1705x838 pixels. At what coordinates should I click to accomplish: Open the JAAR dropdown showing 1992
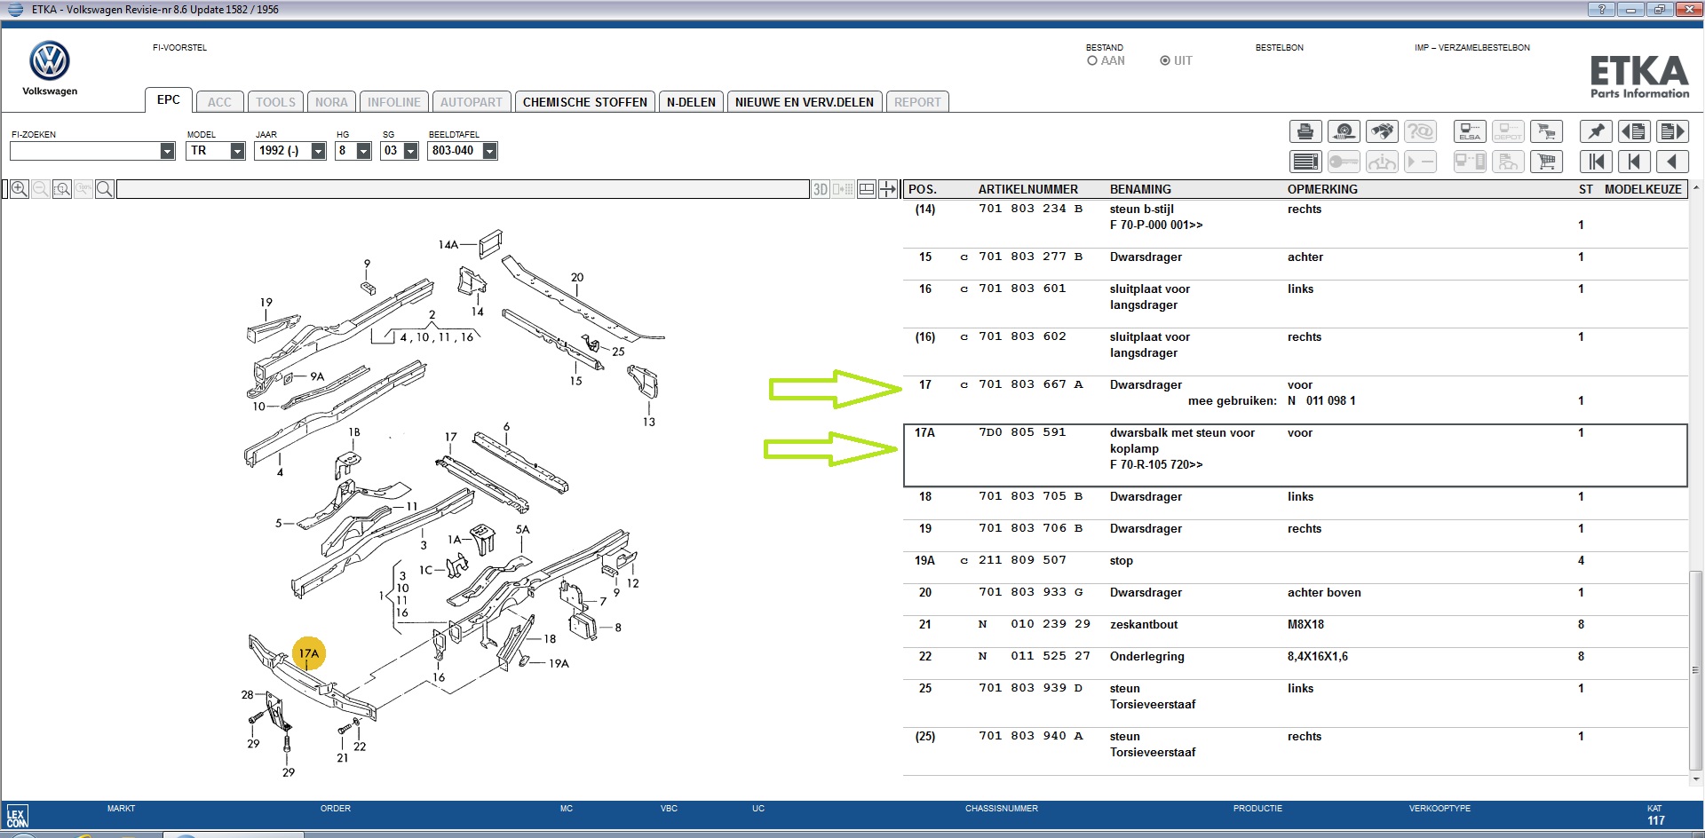(x=318, y=151)
